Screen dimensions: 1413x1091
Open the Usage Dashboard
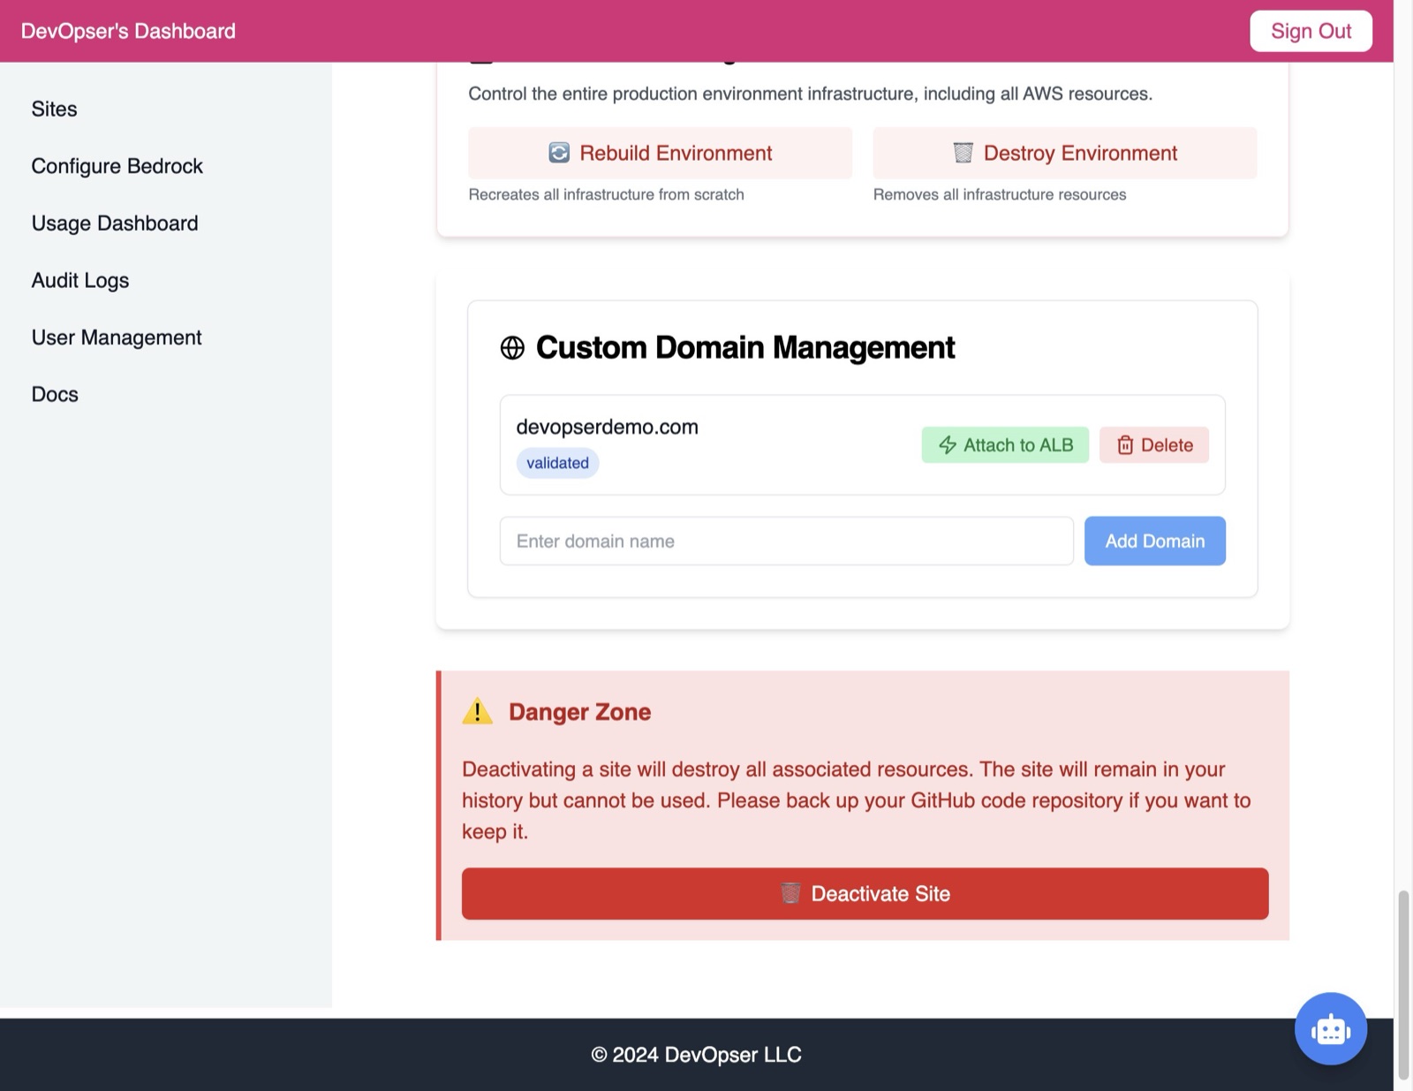pyautogui.click(x=115, y=224)
